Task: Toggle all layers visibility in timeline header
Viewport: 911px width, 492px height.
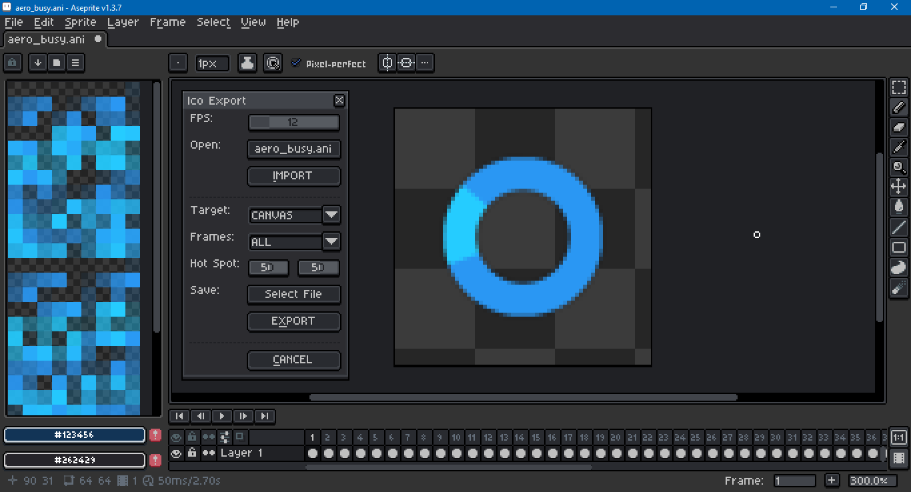Action: [x=176, y=437]
